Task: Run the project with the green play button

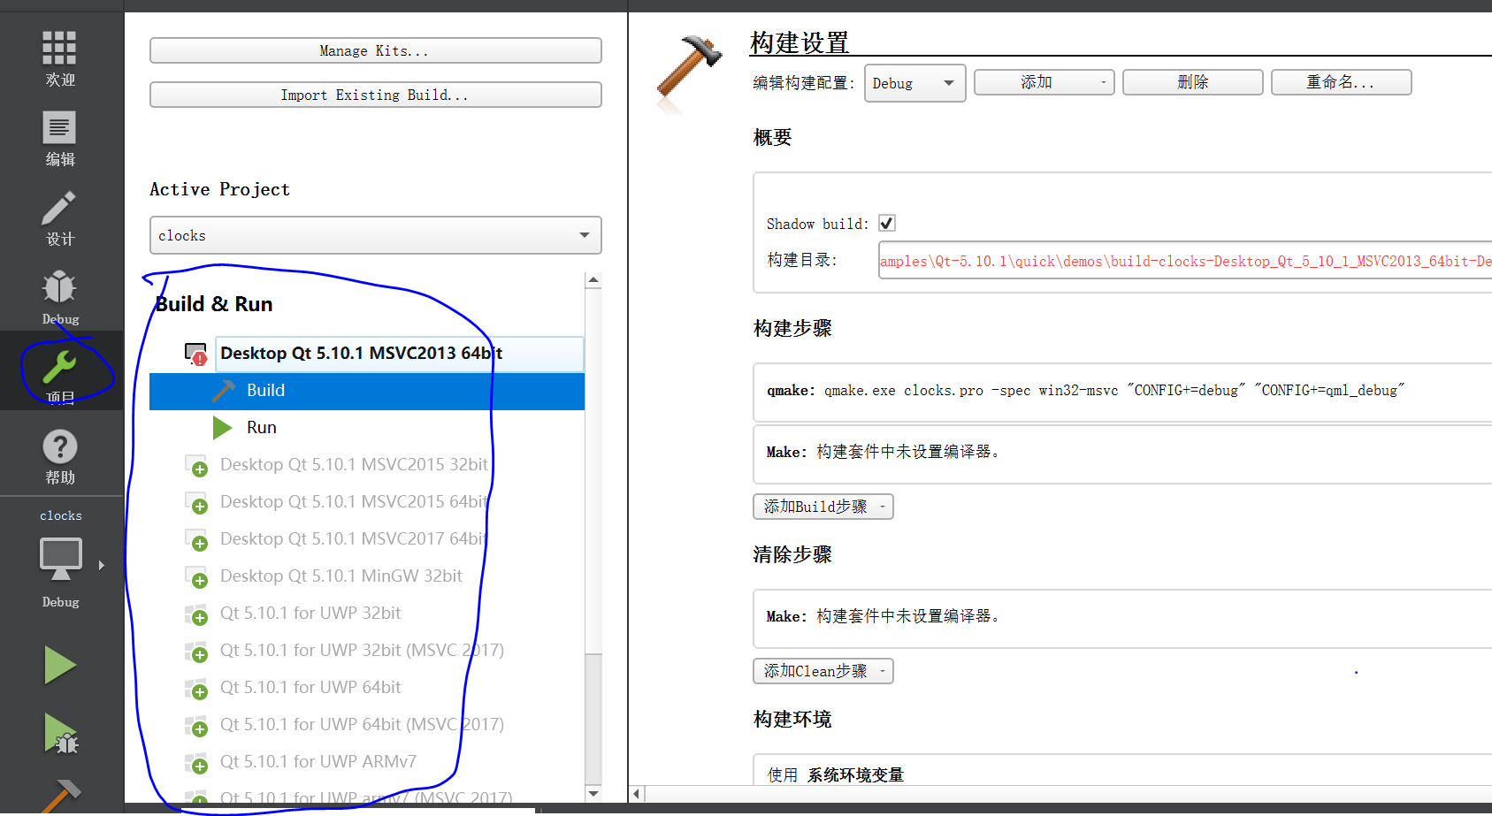Action: click(x=60, y=665)
